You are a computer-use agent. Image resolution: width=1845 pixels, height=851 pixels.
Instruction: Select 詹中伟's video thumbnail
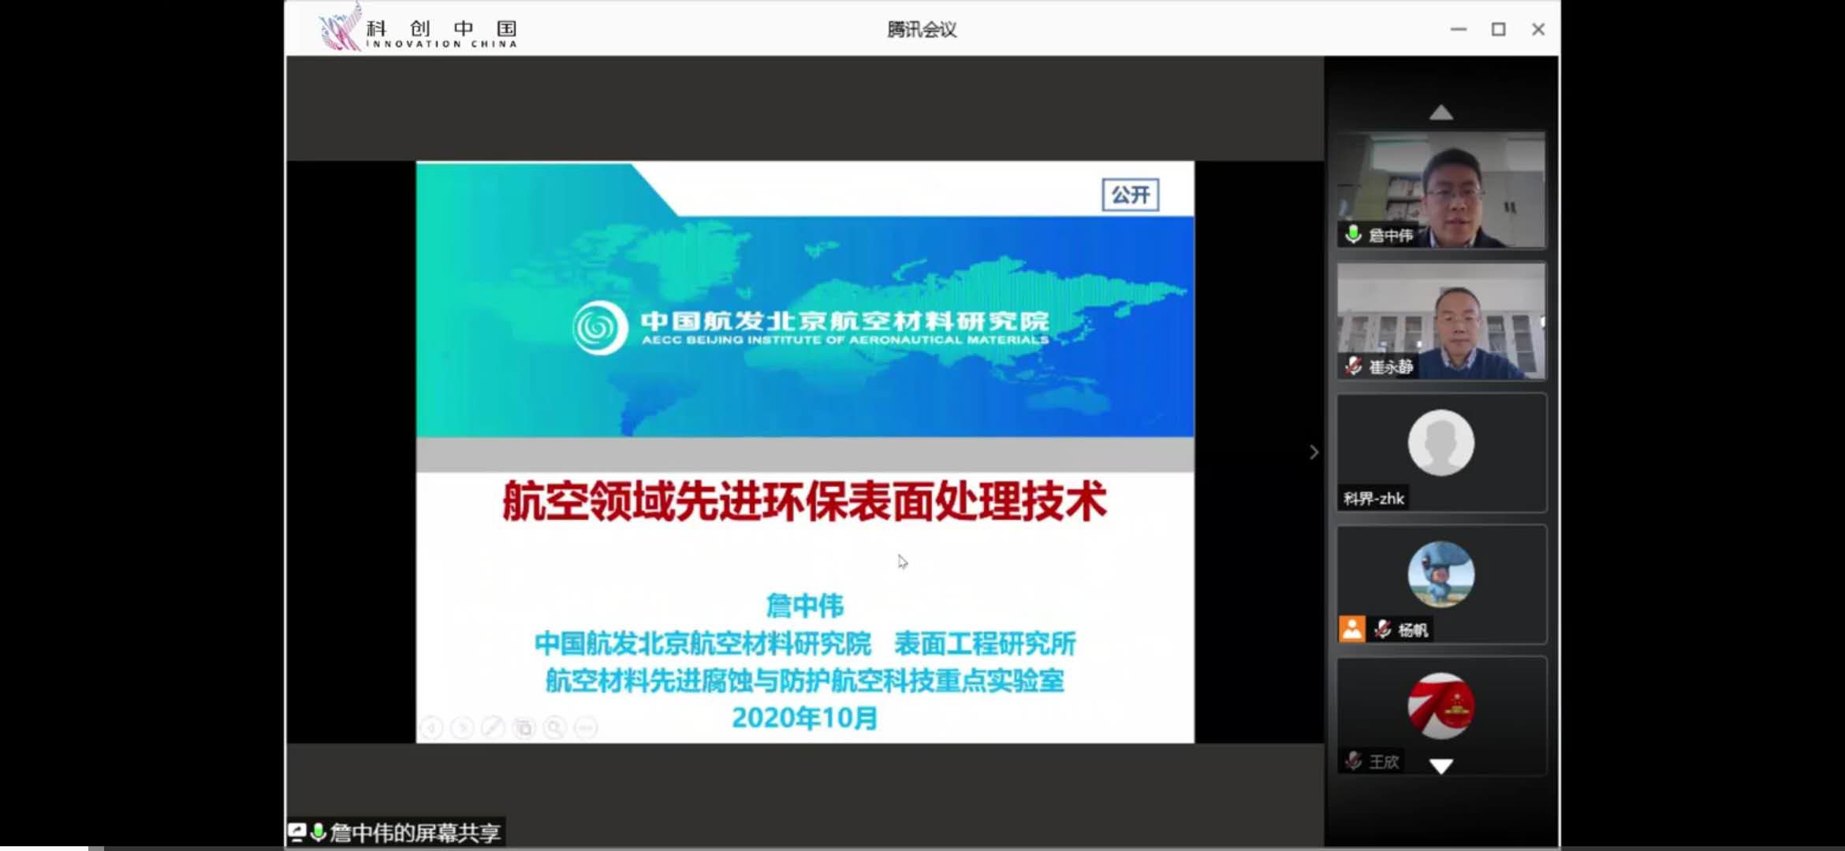pos(1441,190)
